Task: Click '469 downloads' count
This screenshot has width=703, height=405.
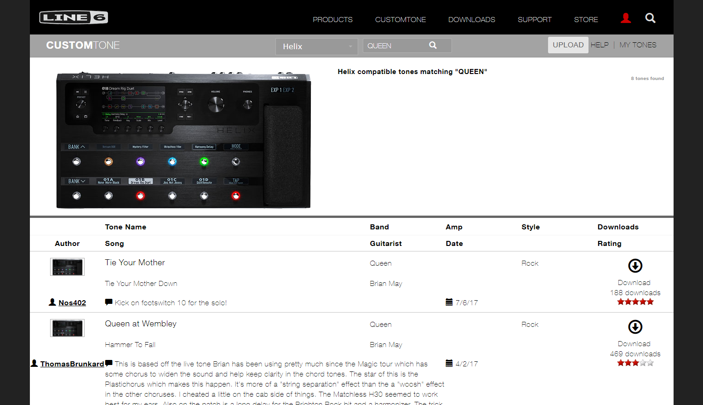Action: click(x=635, y=354)
